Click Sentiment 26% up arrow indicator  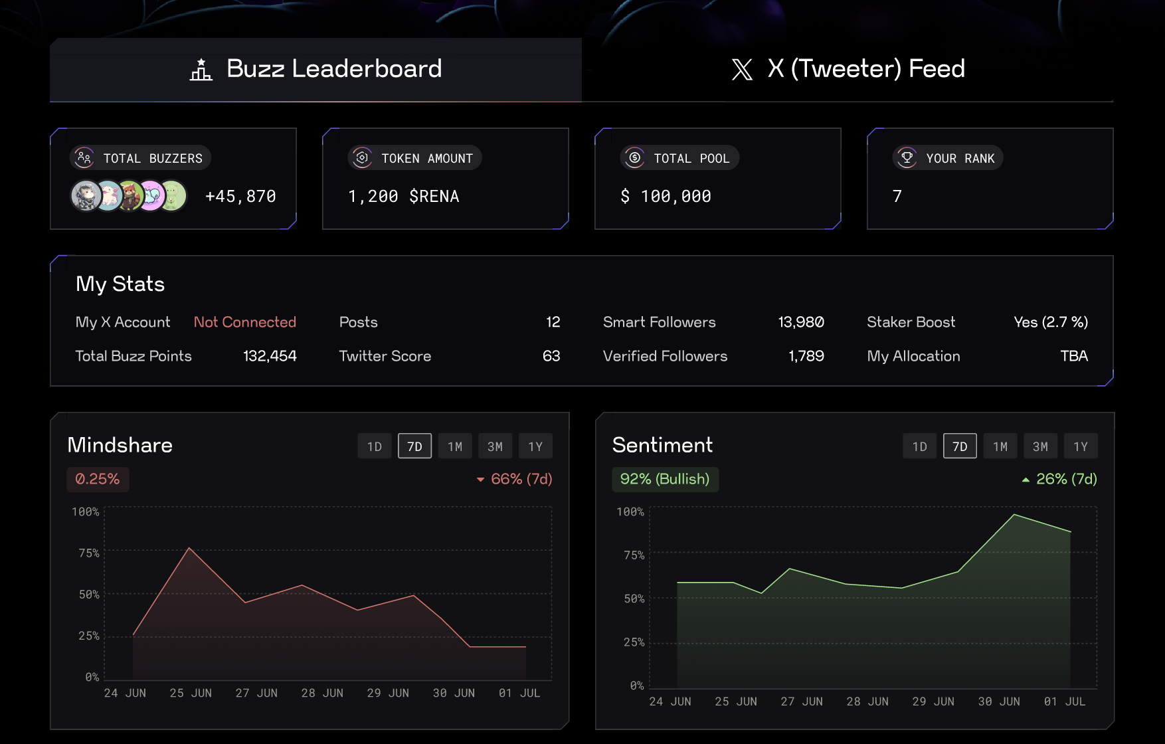(1026, 480)
